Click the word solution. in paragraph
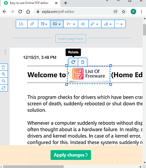Image resolution: width=146 pixels, height=168 pixels. click(37, 110)
